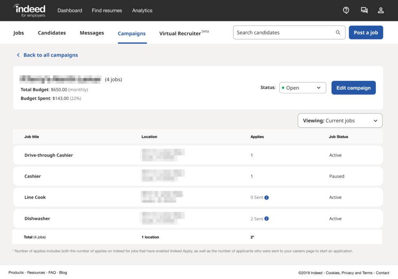Screen dimensions: 398x279
Task: Click the account profile icon
Action: point(381,10)
